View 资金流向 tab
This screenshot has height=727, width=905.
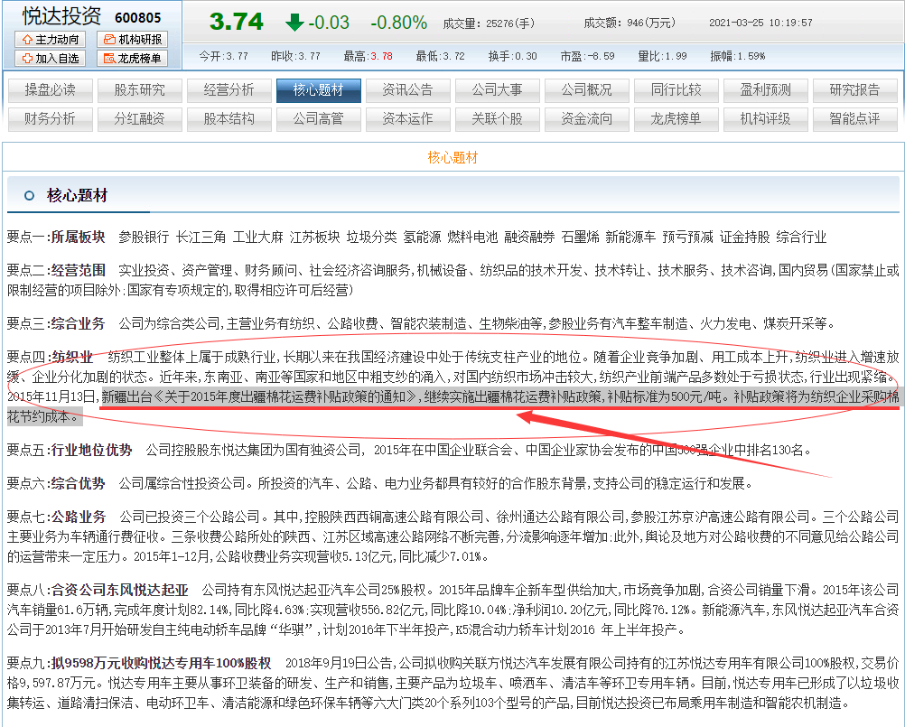(x=587, y=119)
